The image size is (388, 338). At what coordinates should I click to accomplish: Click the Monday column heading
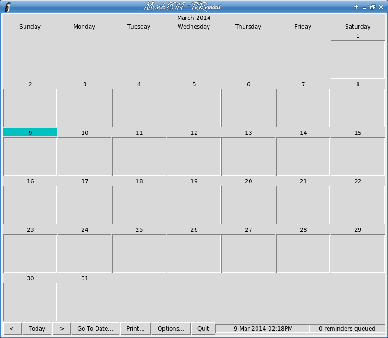coord(84,26)
